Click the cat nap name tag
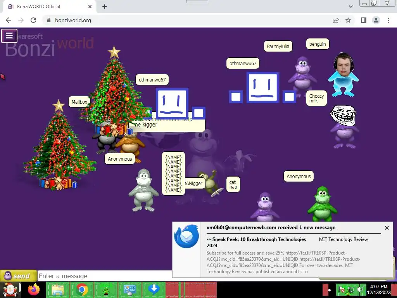The width and height of the screenshot is (397, 298). tap(233, 184)
